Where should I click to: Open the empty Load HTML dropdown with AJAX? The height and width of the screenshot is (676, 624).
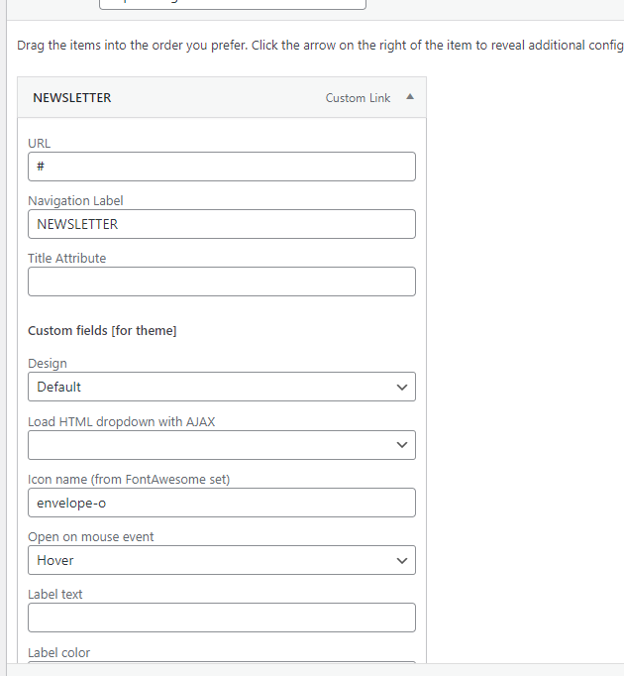click(221, 445)
